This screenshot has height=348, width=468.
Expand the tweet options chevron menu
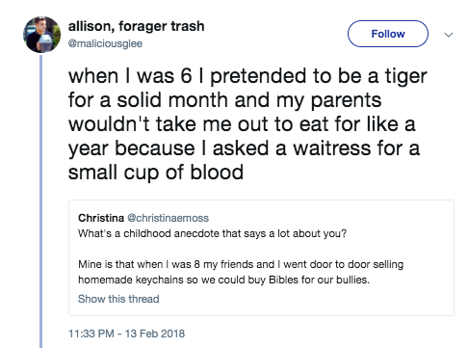coord(449,35)
